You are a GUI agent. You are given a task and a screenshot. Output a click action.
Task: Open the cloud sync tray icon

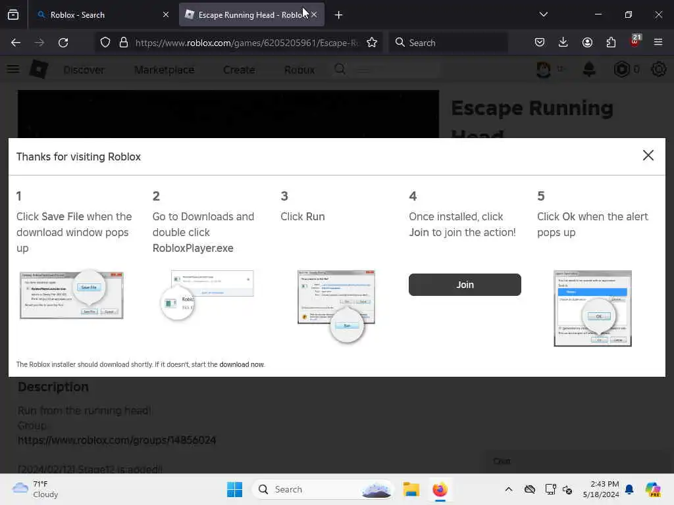(530, 489)
